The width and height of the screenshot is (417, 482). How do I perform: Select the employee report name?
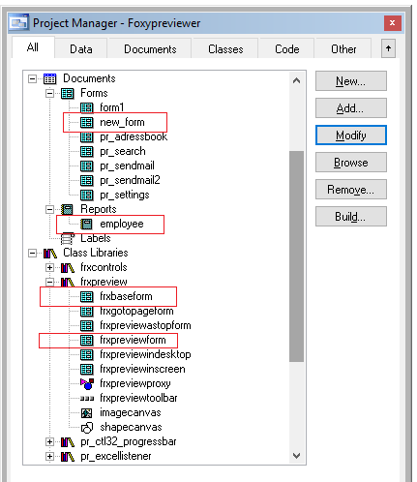tap(122, 224)
